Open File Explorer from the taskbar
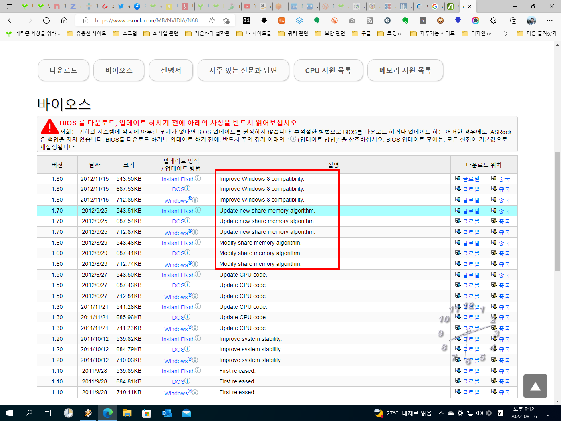The width and height of the screenshot is (561, 421). 127,413
